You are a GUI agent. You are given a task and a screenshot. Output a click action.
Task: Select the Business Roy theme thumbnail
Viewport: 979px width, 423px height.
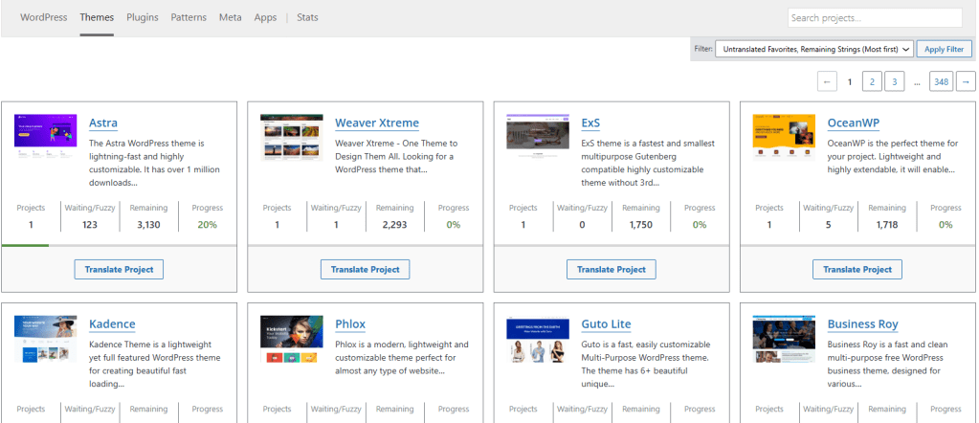(x=784, y=340)
